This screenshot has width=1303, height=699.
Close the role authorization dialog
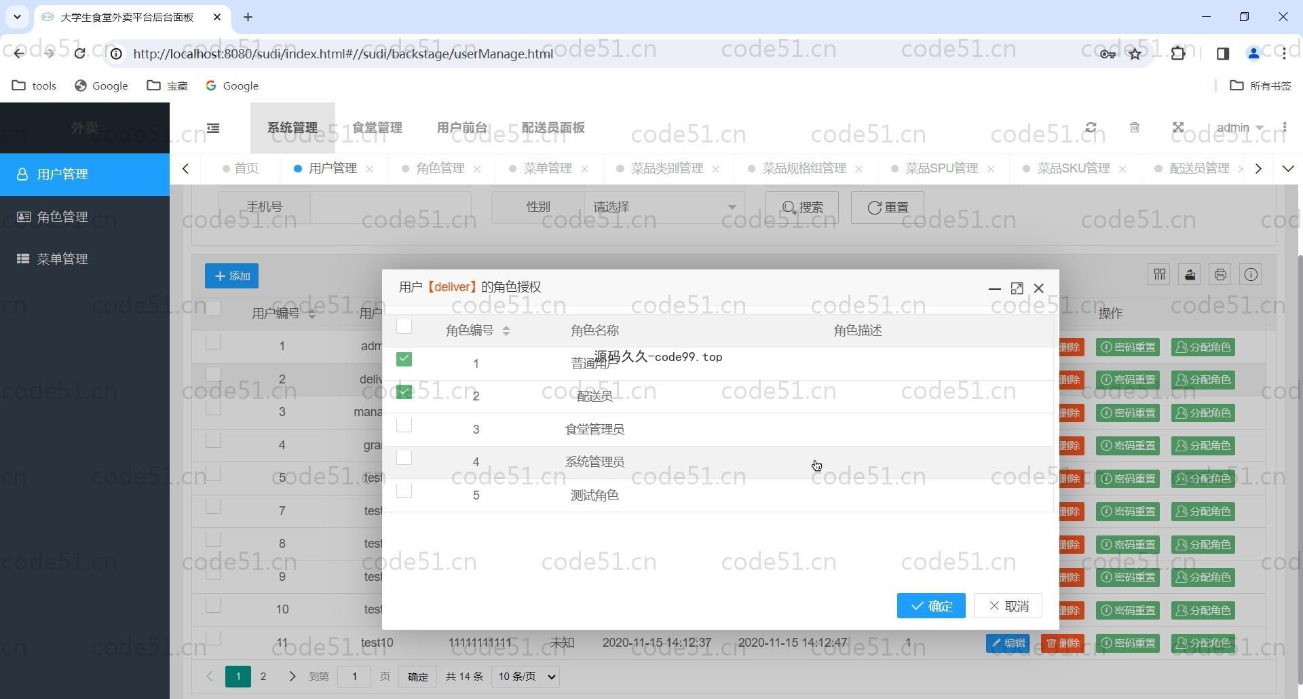tap(1038, 288)
